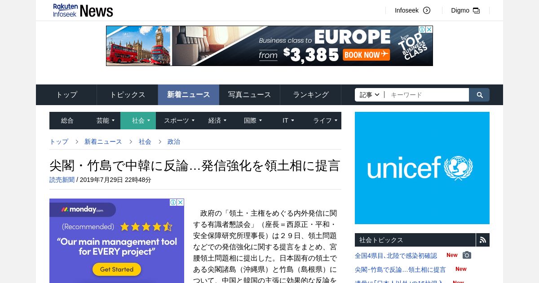The width and height of the screenshot is (539, 283).
Task: Open the monday.com advertisement
Action: (x=117, y=241)
